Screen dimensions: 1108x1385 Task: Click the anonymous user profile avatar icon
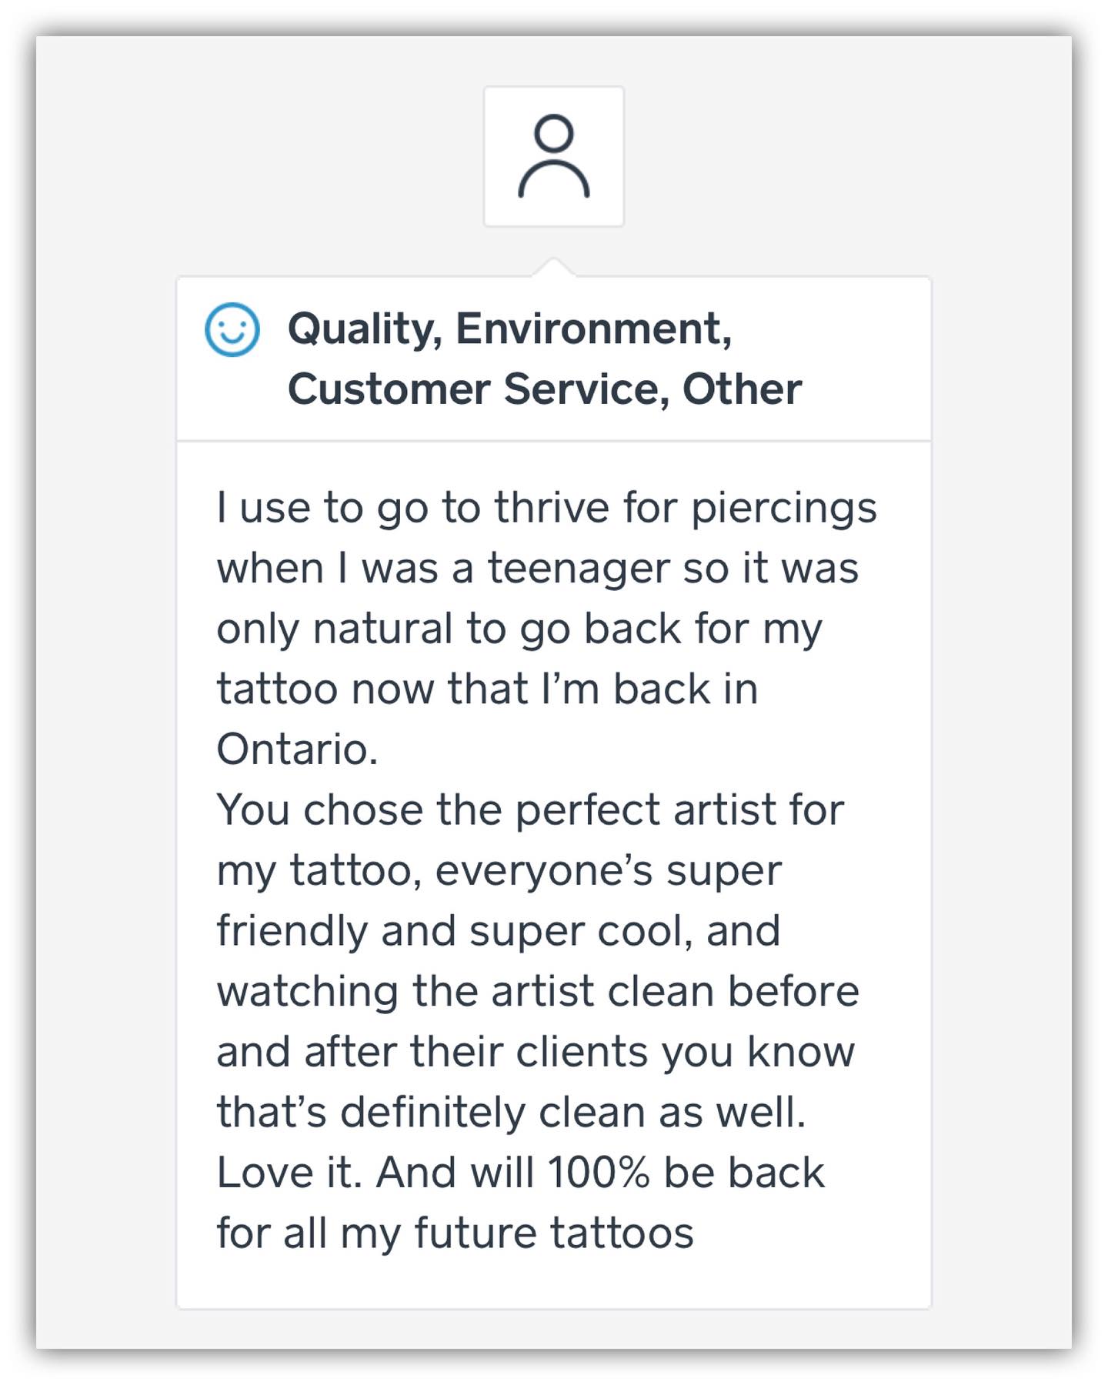[x=553, y=156]
